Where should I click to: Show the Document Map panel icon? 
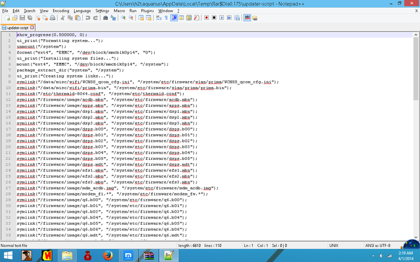click(189, 18)
